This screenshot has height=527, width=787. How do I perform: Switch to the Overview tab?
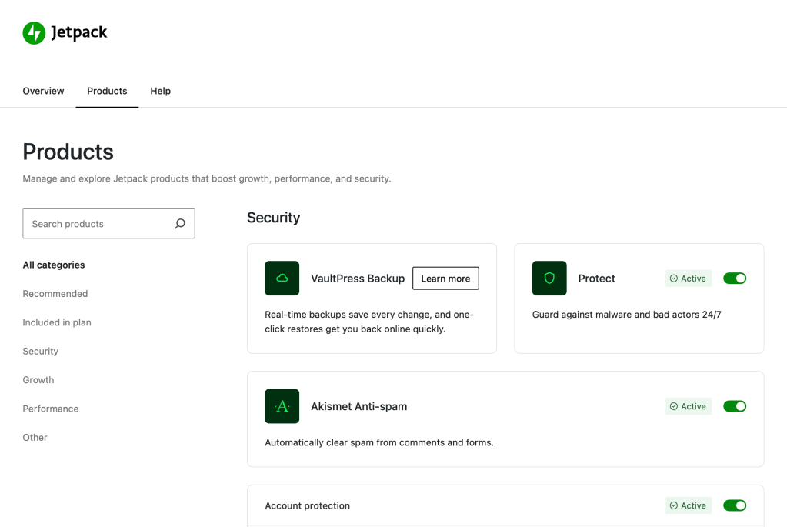point(43,91)
